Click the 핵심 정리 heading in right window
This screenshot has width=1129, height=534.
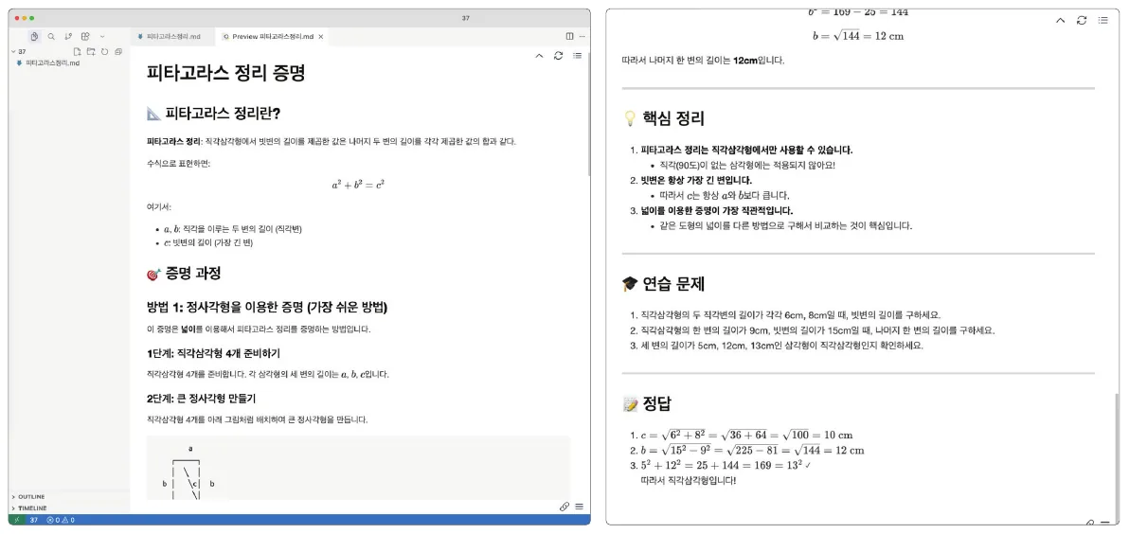663,118
